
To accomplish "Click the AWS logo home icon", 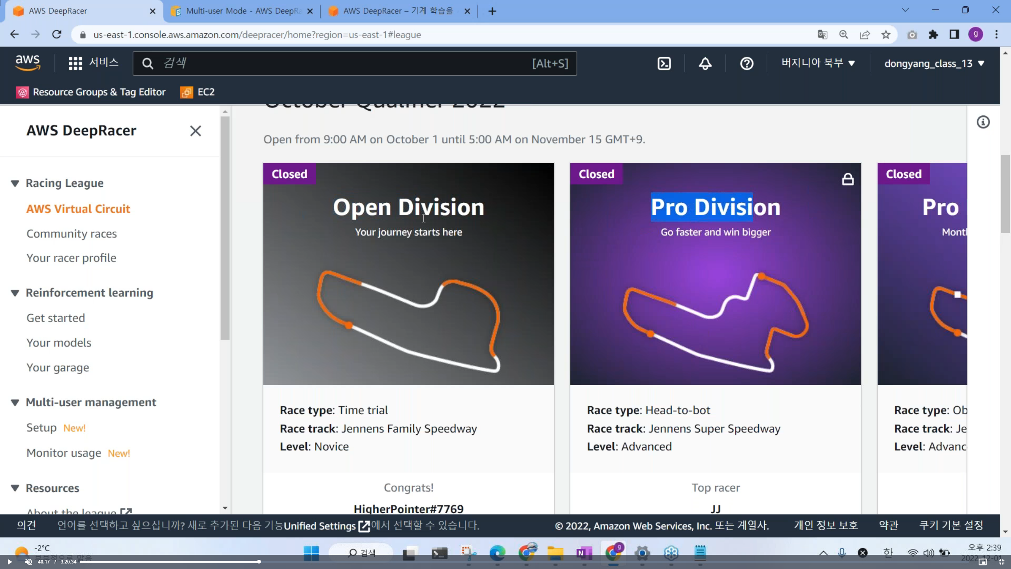I will coord(27,62).
